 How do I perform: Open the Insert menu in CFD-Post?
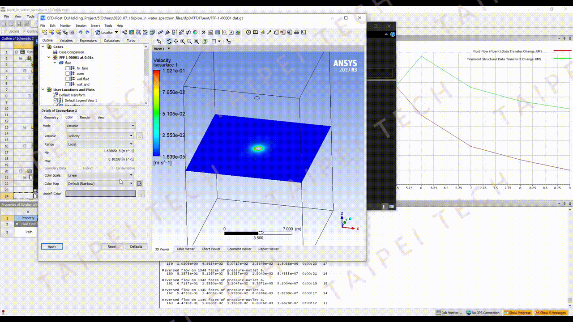[x=95, y=25]
